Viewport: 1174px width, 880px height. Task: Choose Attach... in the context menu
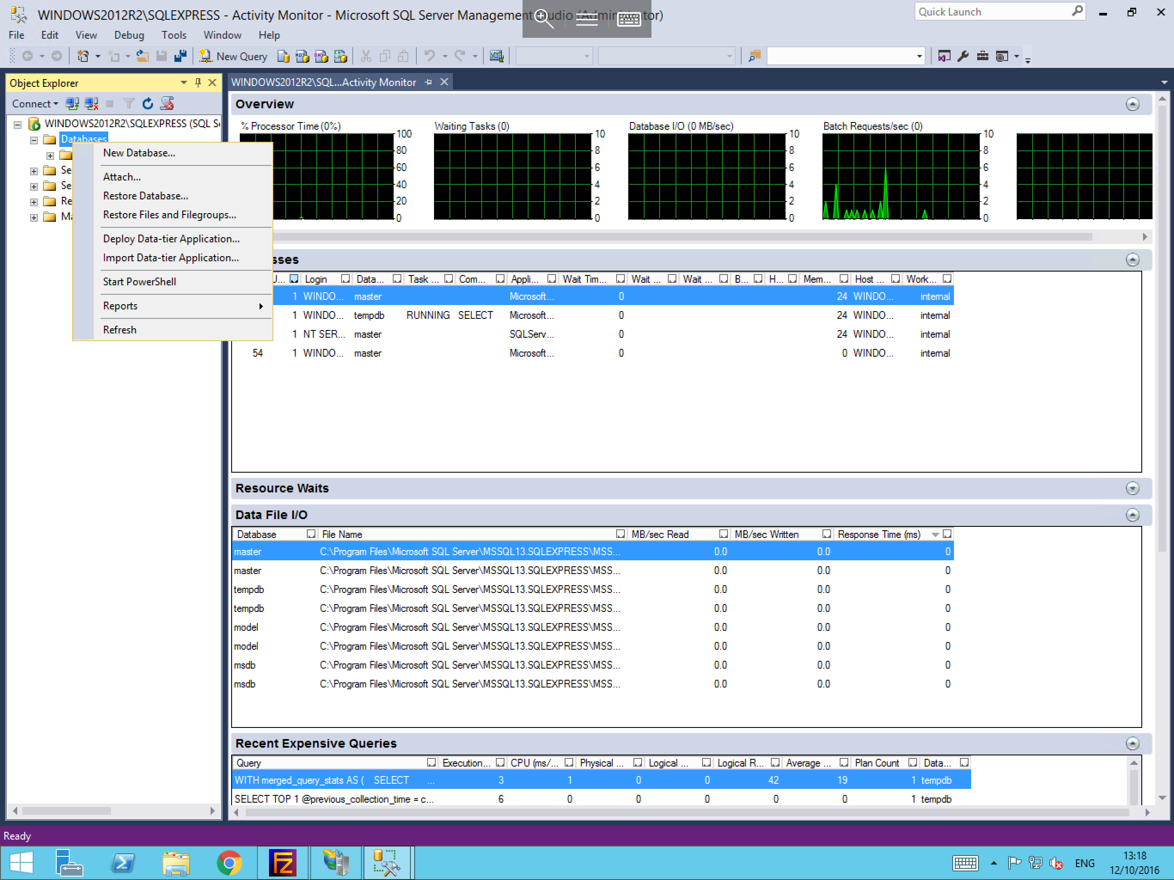[x=122, y=177]
